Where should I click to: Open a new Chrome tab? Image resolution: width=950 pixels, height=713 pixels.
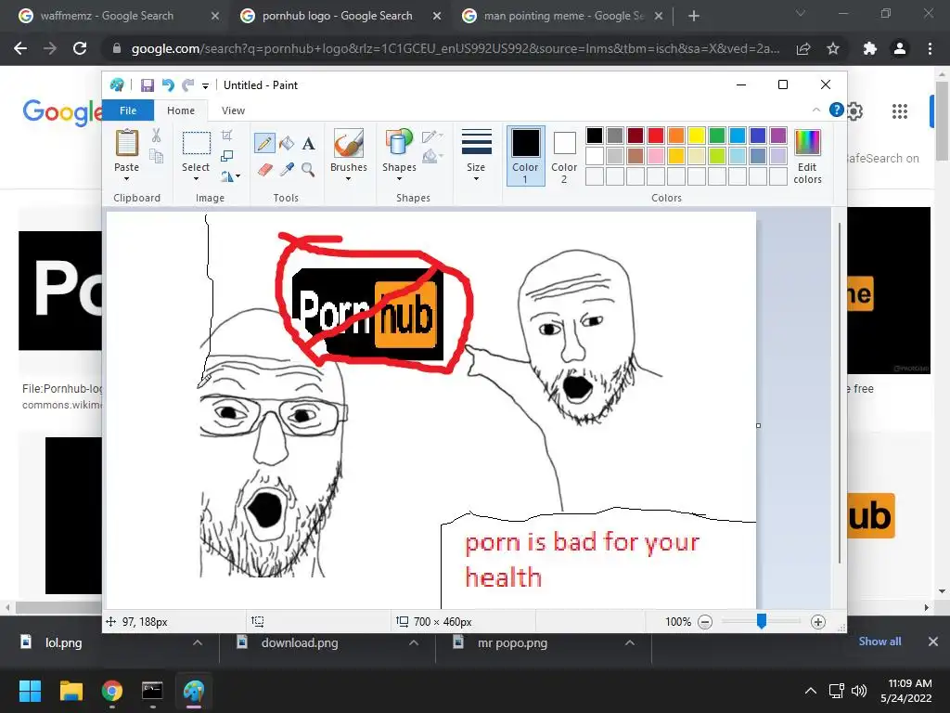pyautogui.click(x=694, y=16)
